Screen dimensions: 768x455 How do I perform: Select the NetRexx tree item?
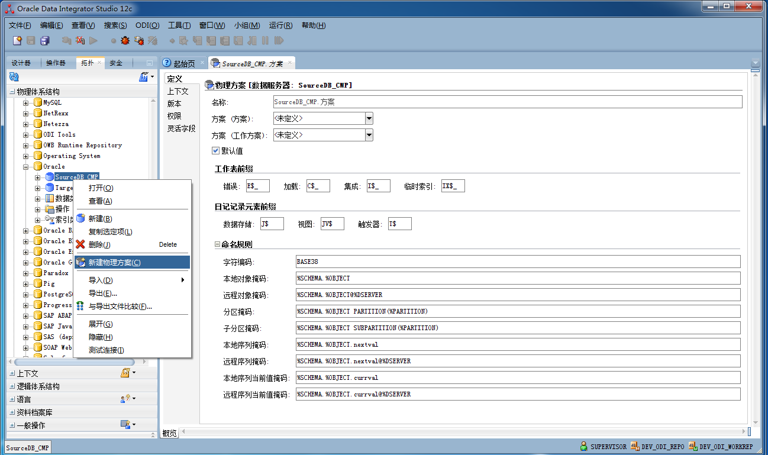(x=56, y=113)
